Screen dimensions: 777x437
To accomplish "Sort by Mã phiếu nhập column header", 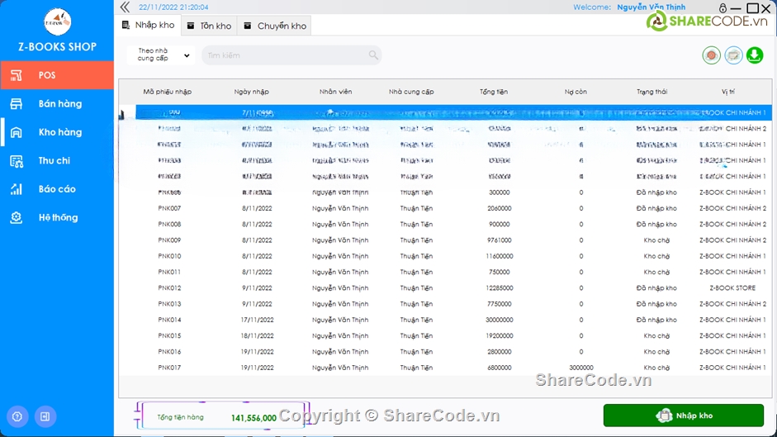I will pyautogui.click(x=168, y=92).
